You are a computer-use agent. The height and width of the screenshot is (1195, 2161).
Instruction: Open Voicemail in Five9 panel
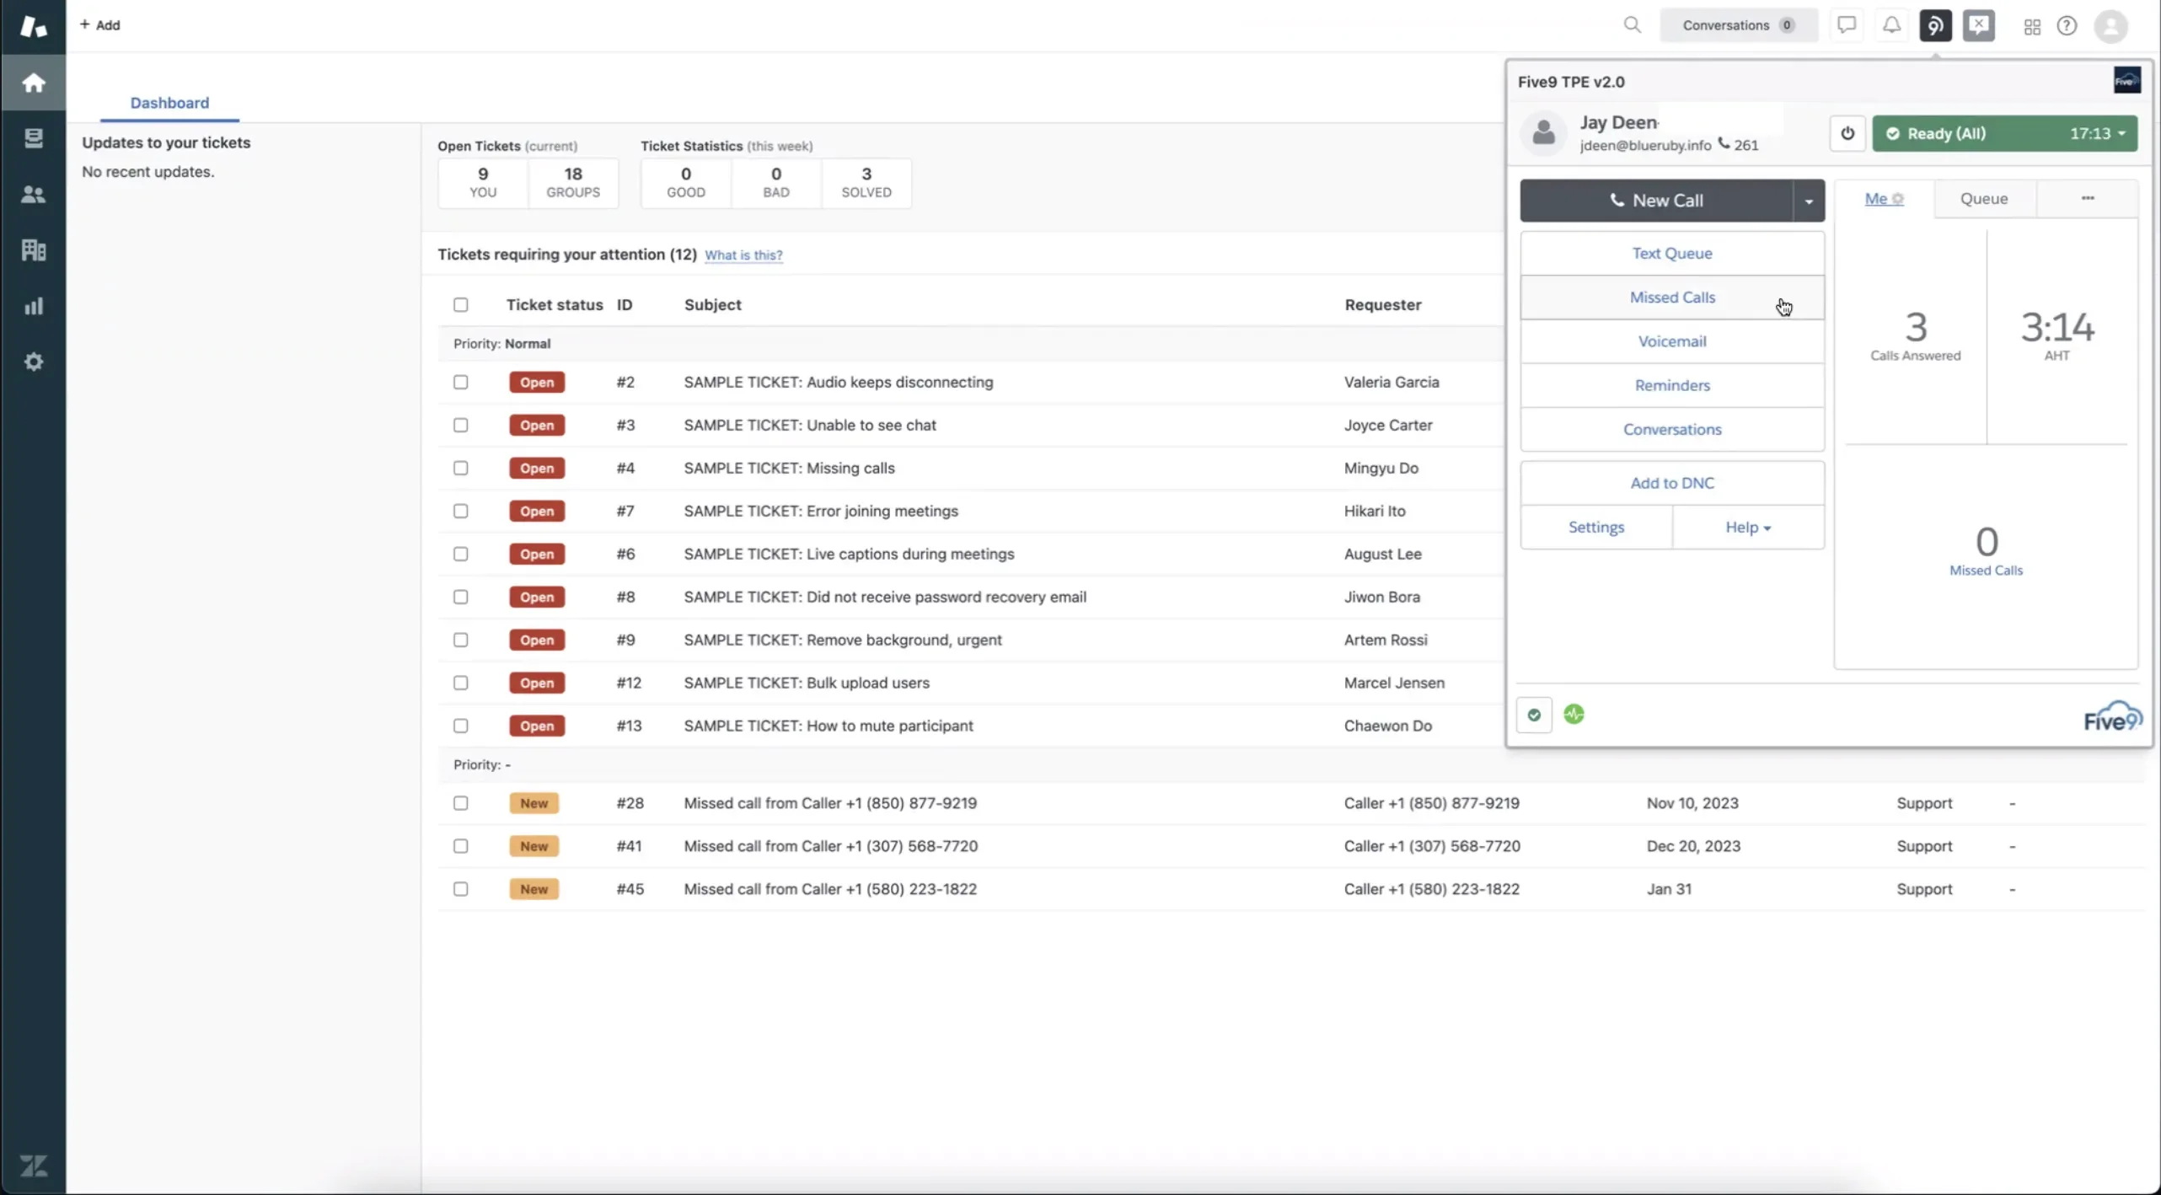(1671, 340)
